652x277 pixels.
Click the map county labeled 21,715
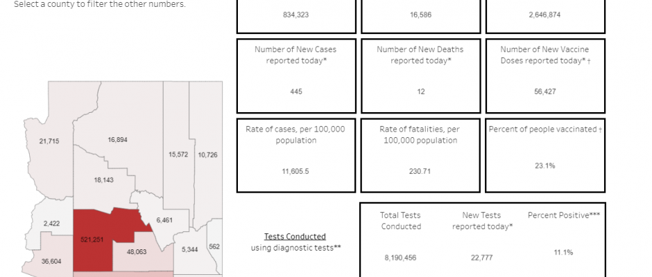pos(49,141)
